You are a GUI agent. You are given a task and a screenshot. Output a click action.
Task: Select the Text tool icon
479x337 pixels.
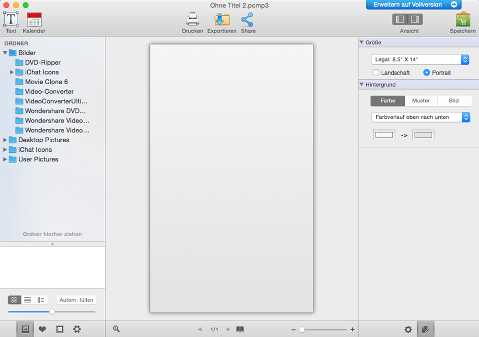pos(11,20)
